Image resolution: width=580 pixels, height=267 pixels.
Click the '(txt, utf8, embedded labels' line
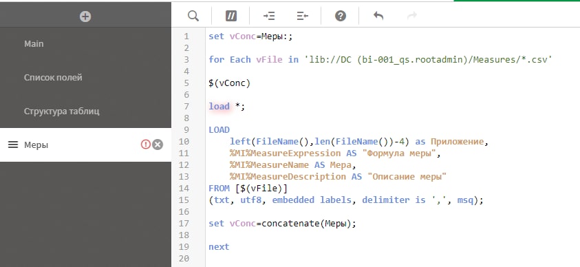[346, 200]
